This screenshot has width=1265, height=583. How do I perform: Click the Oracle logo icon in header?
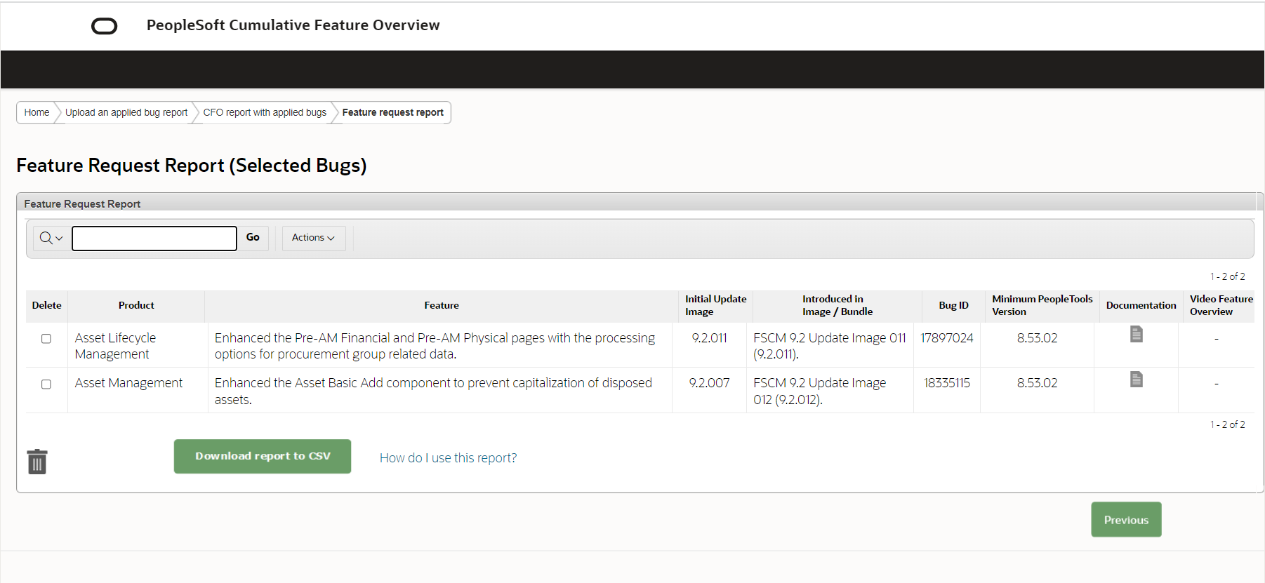pos(105,27)
